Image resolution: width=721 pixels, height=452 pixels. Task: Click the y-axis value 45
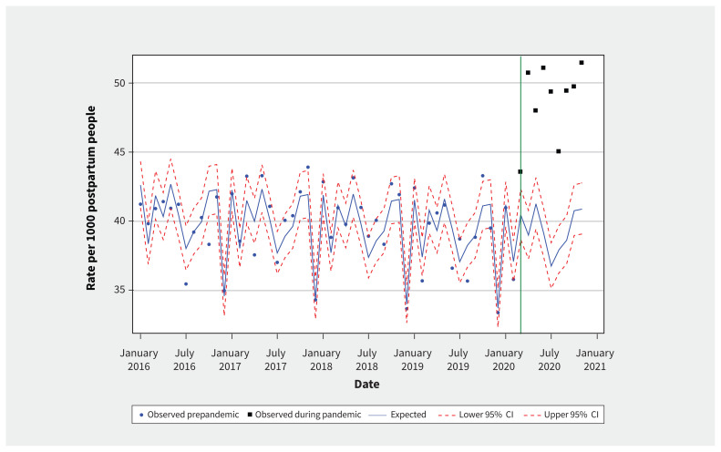pyautogui.click(x=120, y=152)
